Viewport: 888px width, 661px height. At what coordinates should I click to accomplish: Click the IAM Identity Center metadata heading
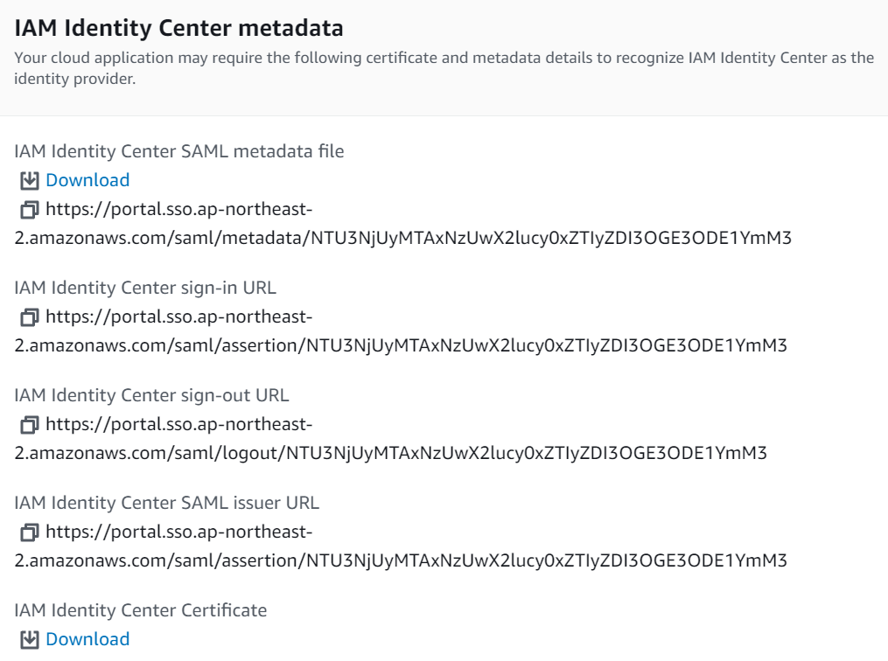178,28
